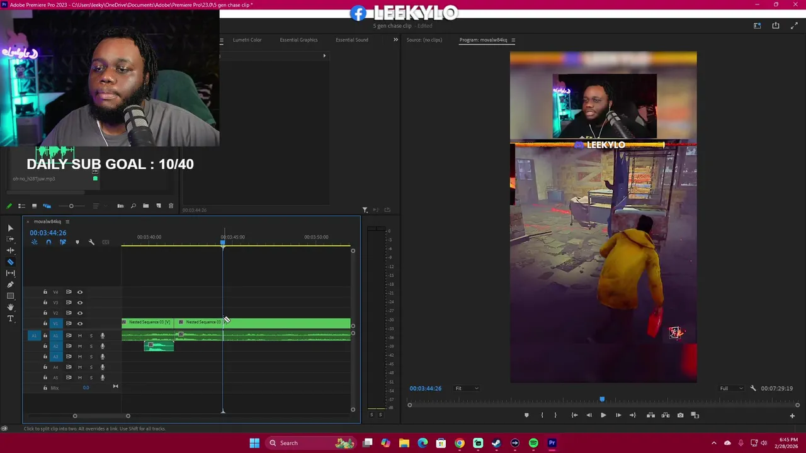This screenshot has height=453, width=806.
Task: Delete selected item with trash icon
Action: point(171,206)
